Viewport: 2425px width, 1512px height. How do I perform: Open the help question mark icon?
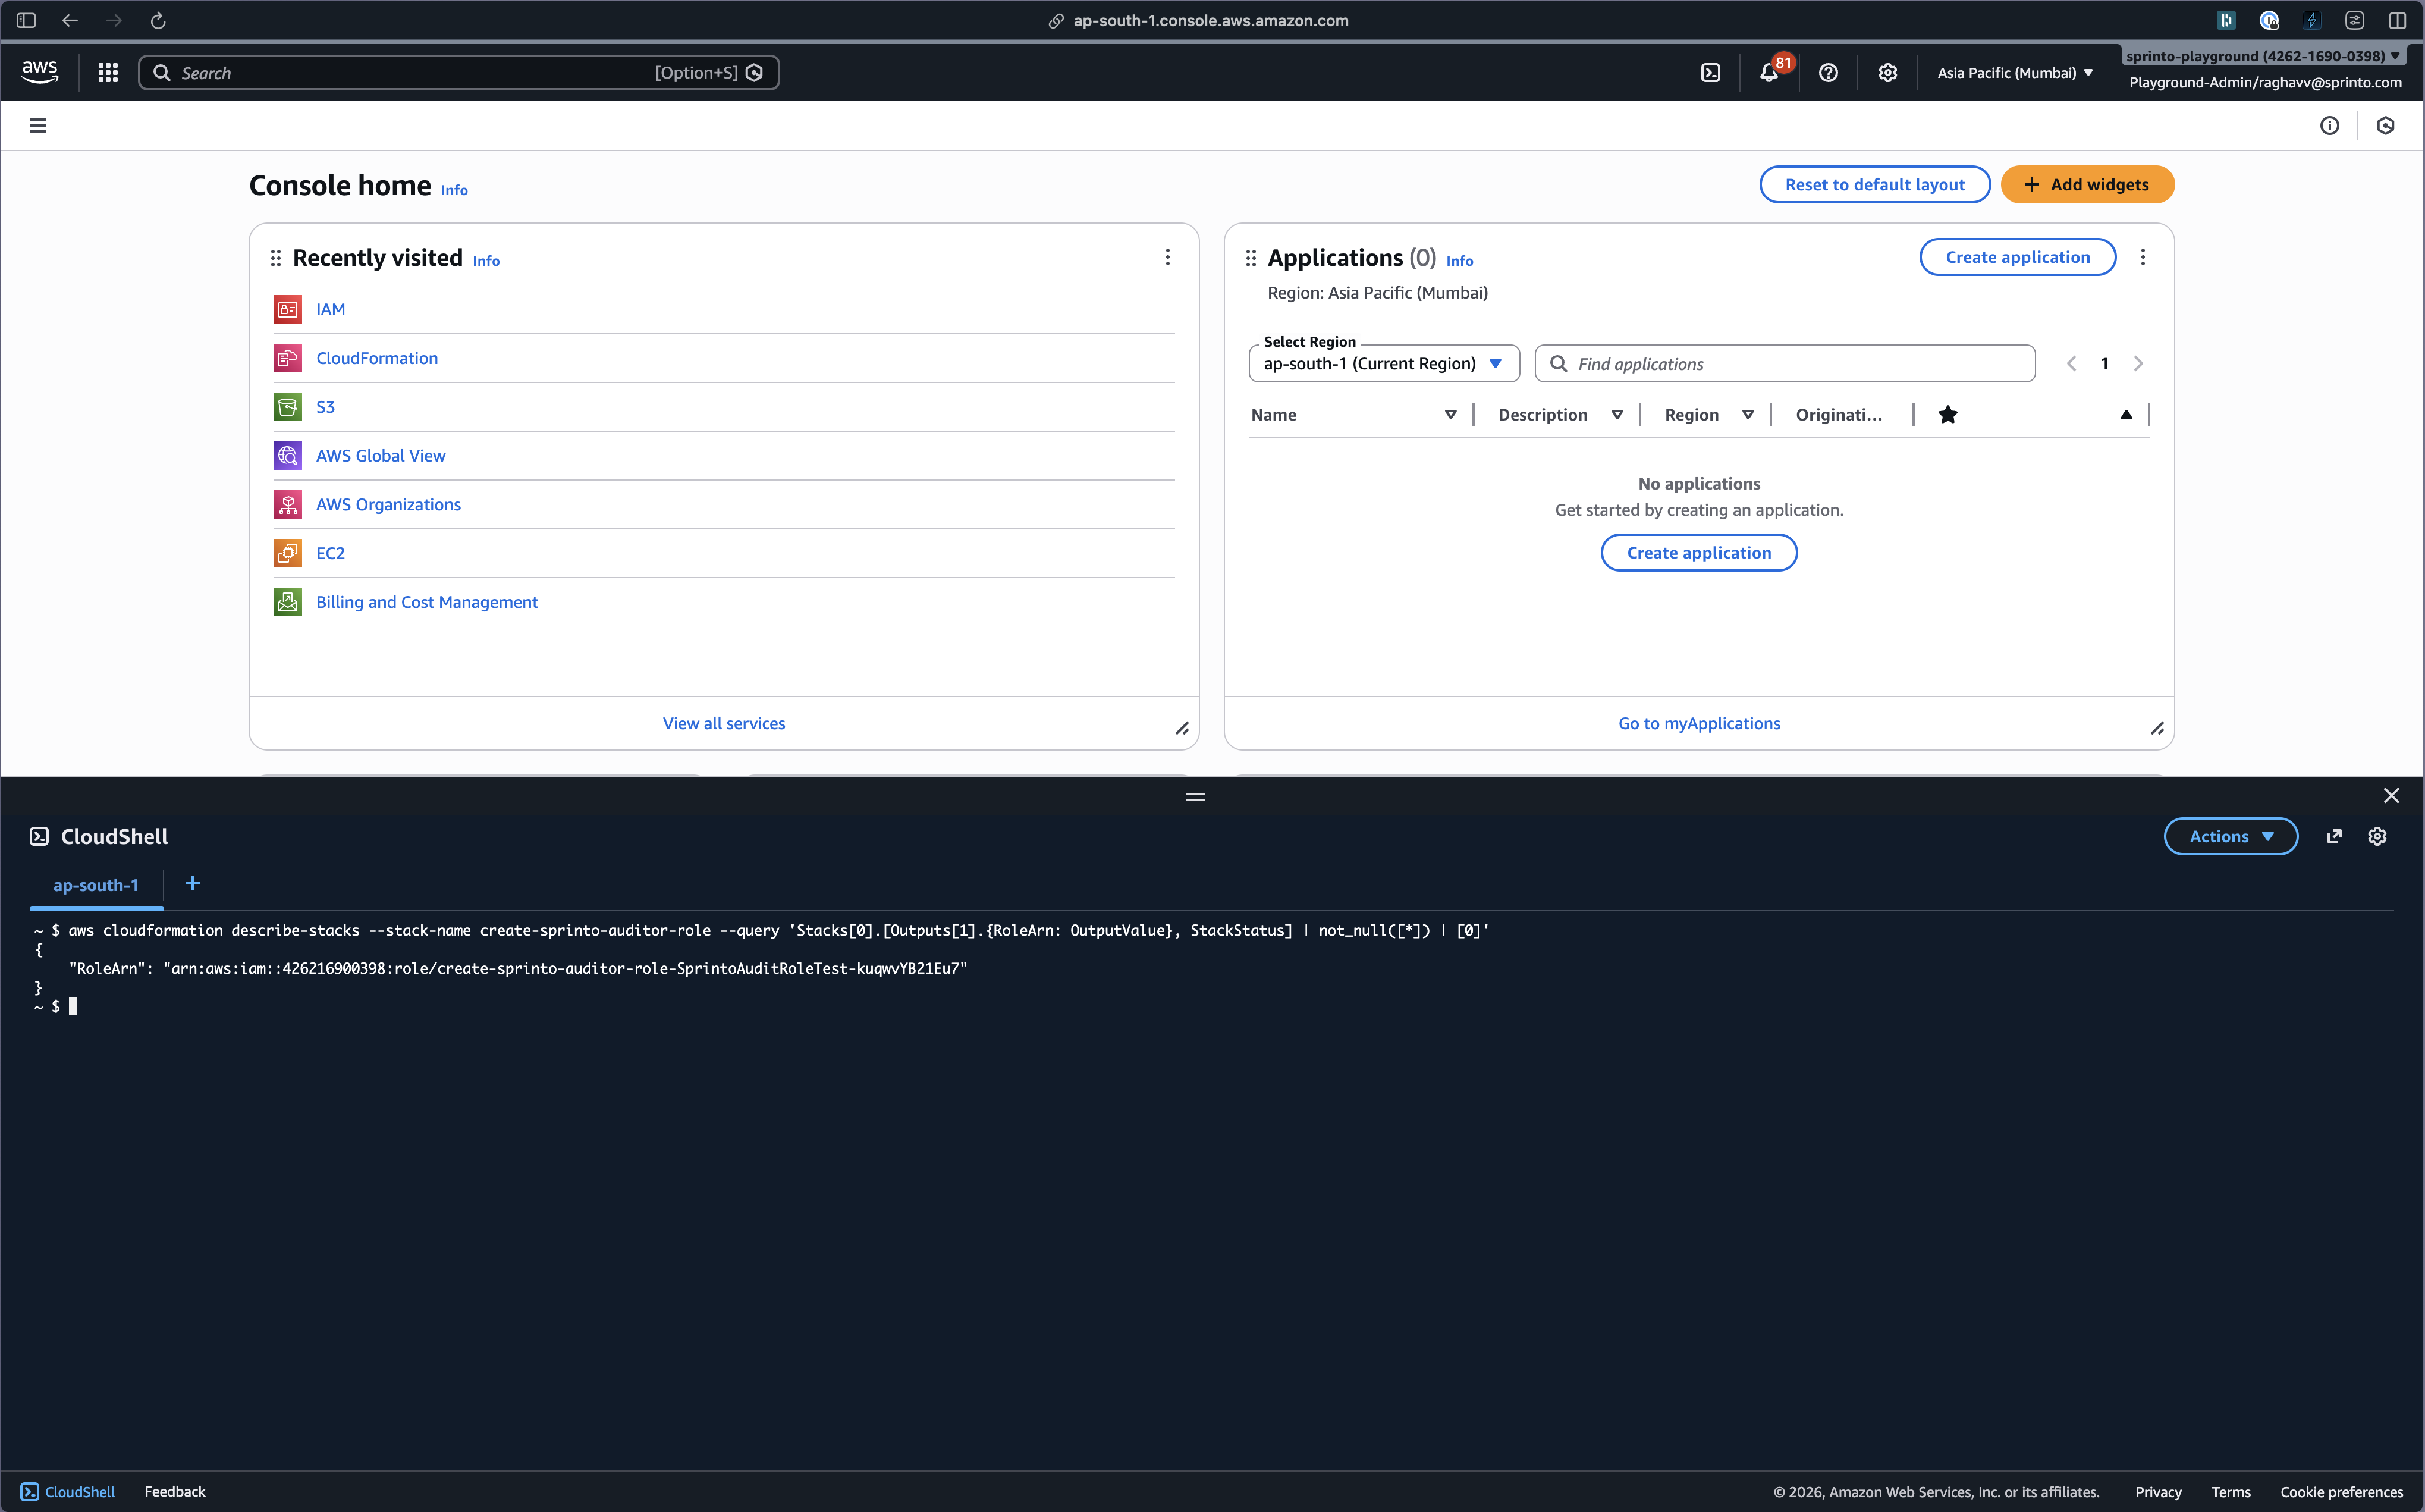(x=1827, y=72)
